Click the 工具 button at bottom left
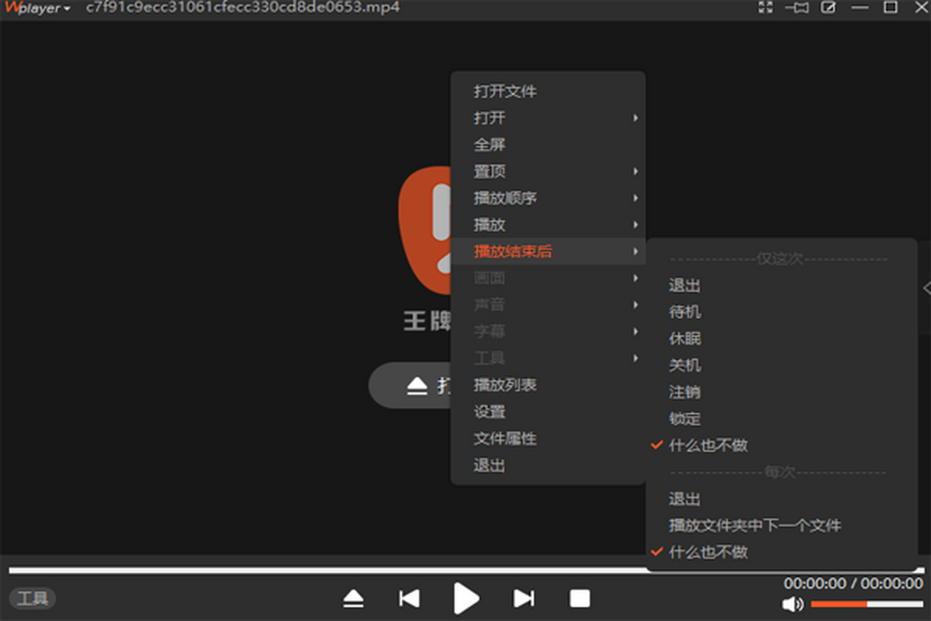931x621 pixels. tap(33, 598)
